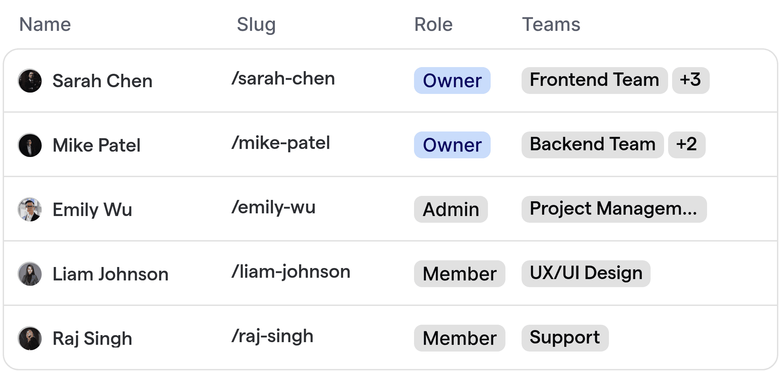Click the Role column header
Screen dimensions: 781x373
(433, 24)
